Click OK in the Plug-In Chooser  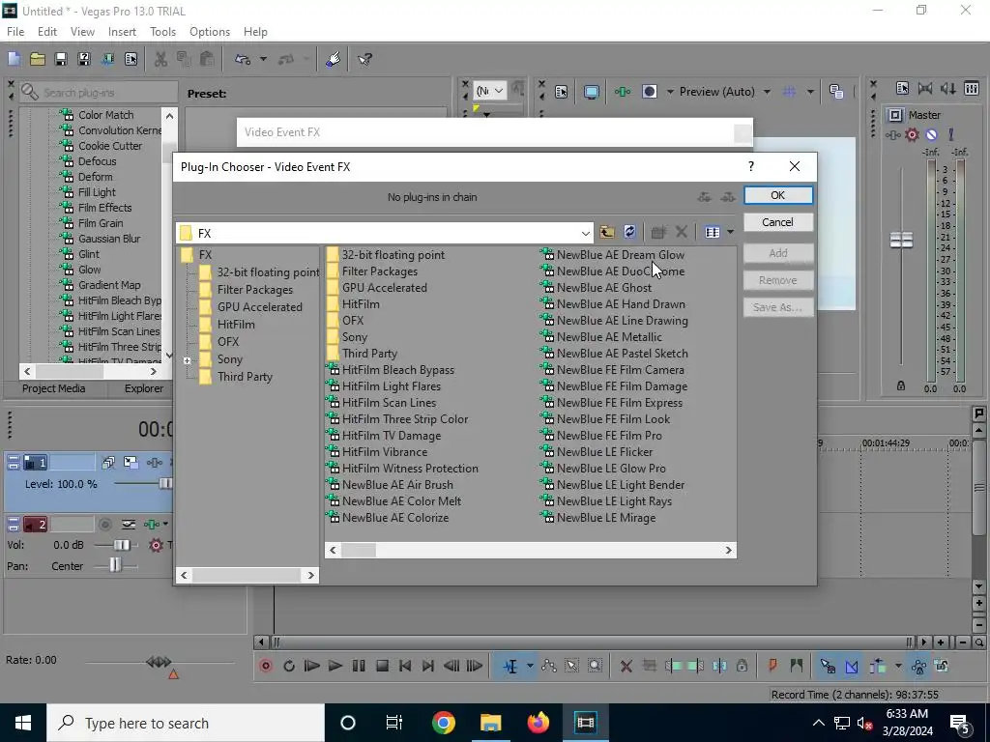pos(778,195)
